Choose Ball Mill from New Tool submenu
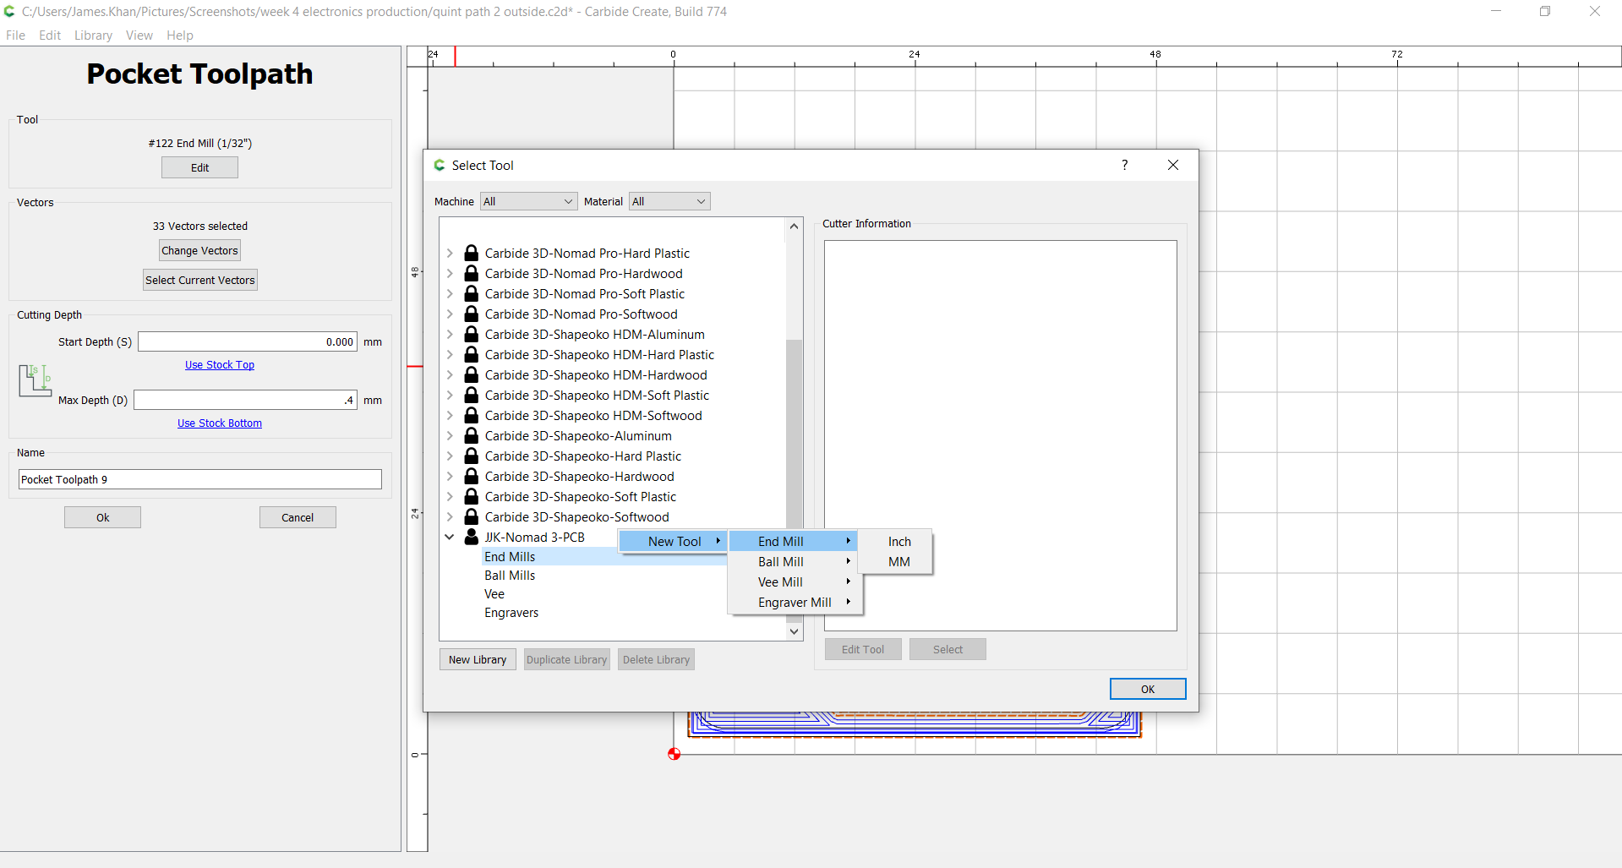 click(793, 561)
